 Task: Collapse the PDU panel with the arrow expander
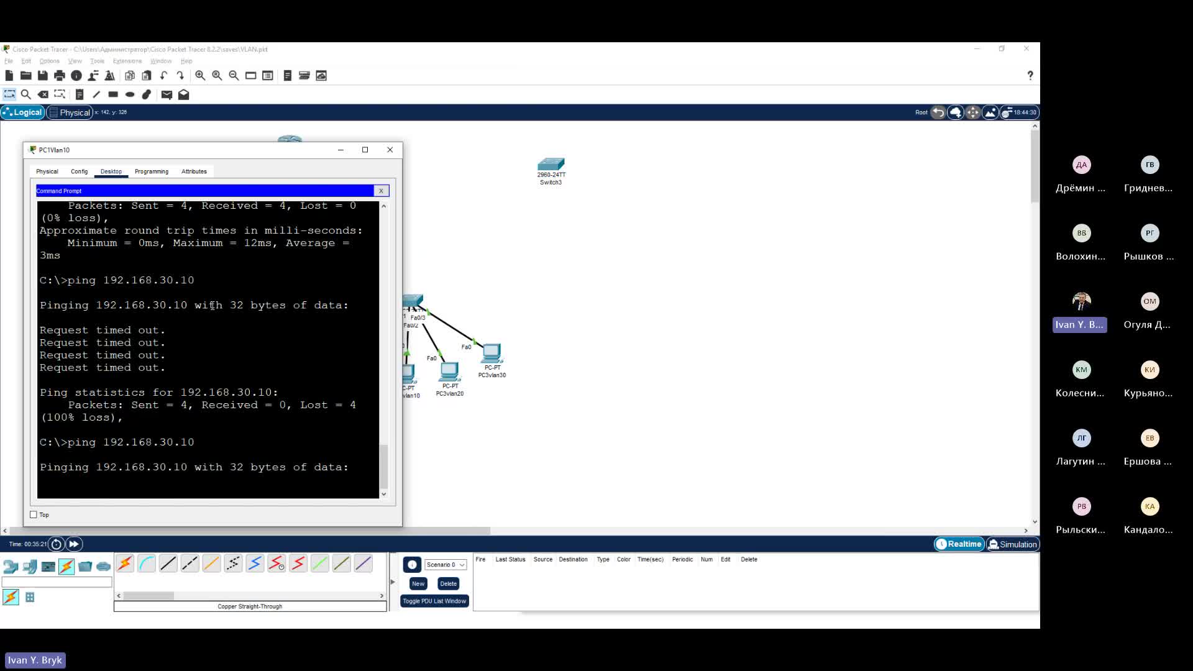(393, 582)
